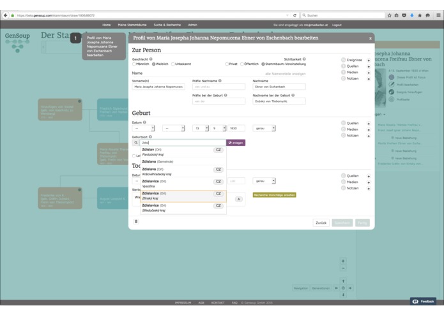Open KONTAKT footer link
The image size is (444, 315).
point(218,303)
